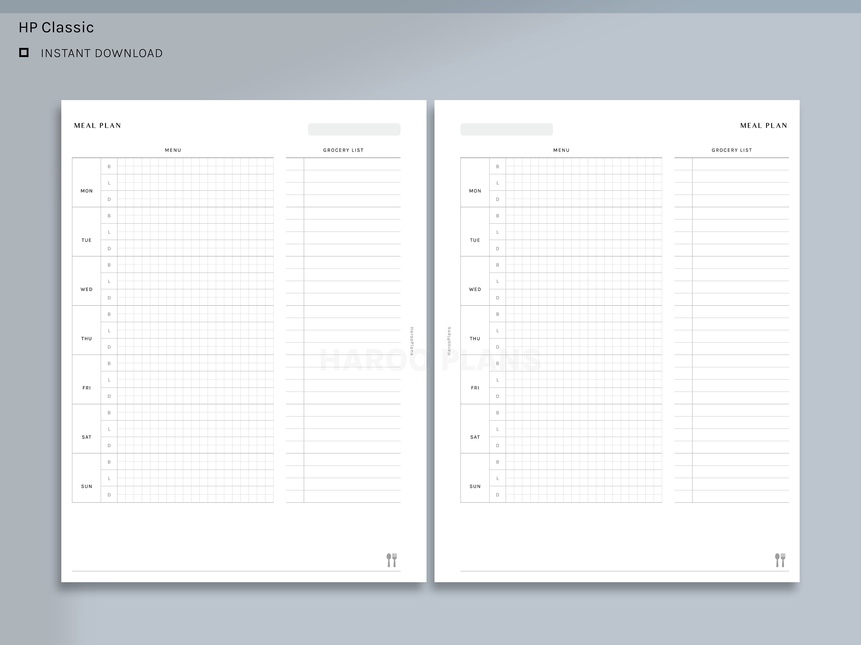
Task: Click Monday breakfast grid row on left page
Action: (x=195, y=166)
